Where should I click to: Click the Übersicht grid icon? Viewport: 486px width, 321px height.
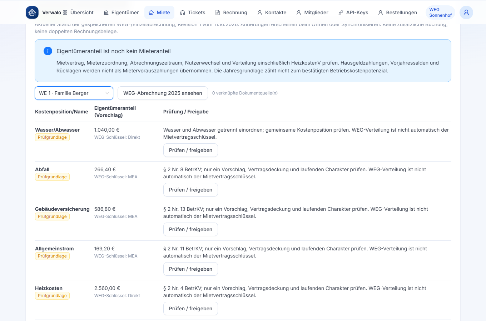tap(65, 12)
